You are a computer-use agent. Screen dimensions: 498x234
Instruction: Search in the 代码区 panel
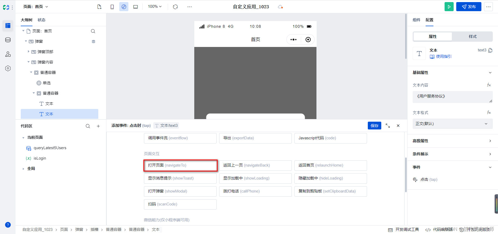pos(88,126)
